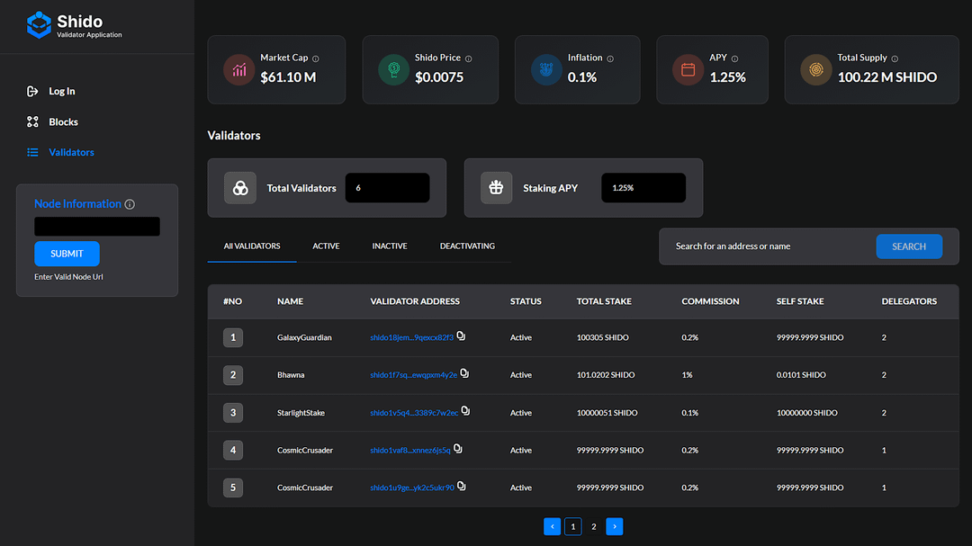The image size is (972, 546).
Task: Open the shido1v5q4...3389c7w2ec address link
Action: tap(414, 413)
